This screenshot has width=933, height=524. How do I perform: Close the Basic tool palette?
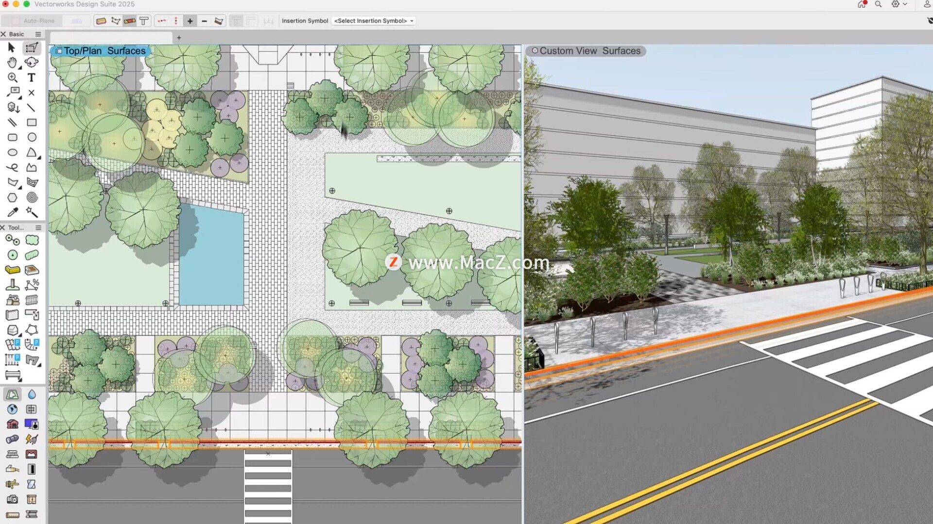point(3,34)
